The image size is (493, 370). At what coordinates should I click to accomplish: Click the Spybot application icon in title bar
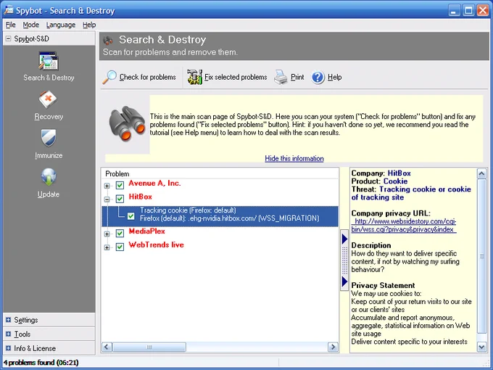click(9, 10)
